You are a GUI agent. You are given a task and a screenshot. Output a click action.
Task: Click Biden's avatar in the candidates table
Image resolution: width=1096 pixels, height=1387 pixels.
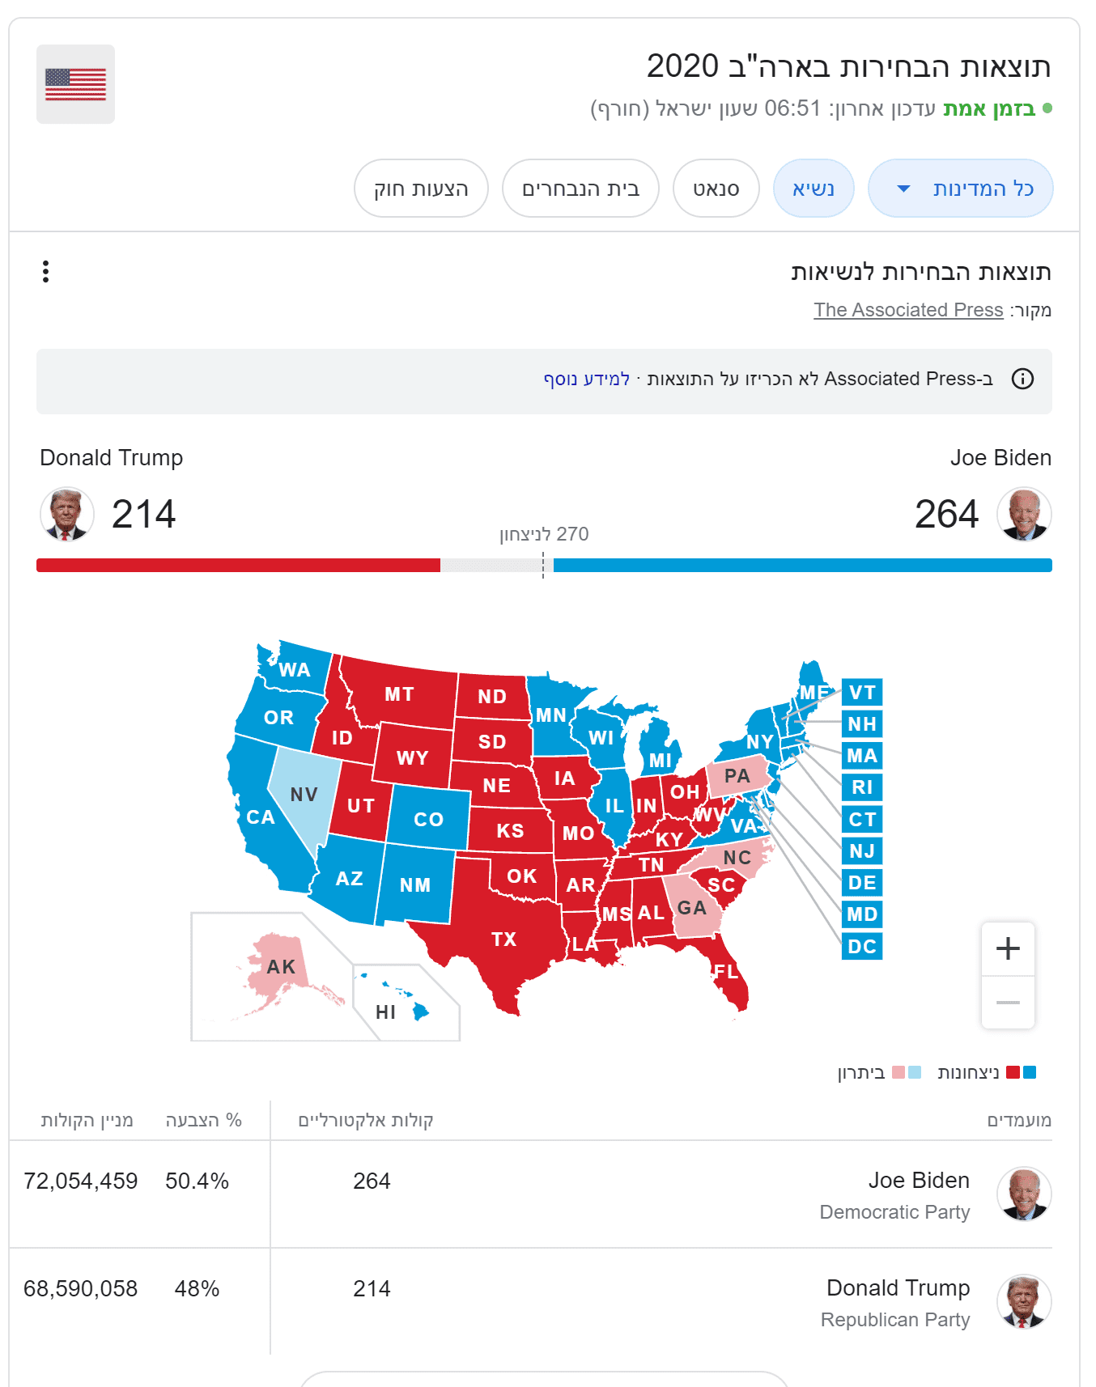coord(1023,1194)
